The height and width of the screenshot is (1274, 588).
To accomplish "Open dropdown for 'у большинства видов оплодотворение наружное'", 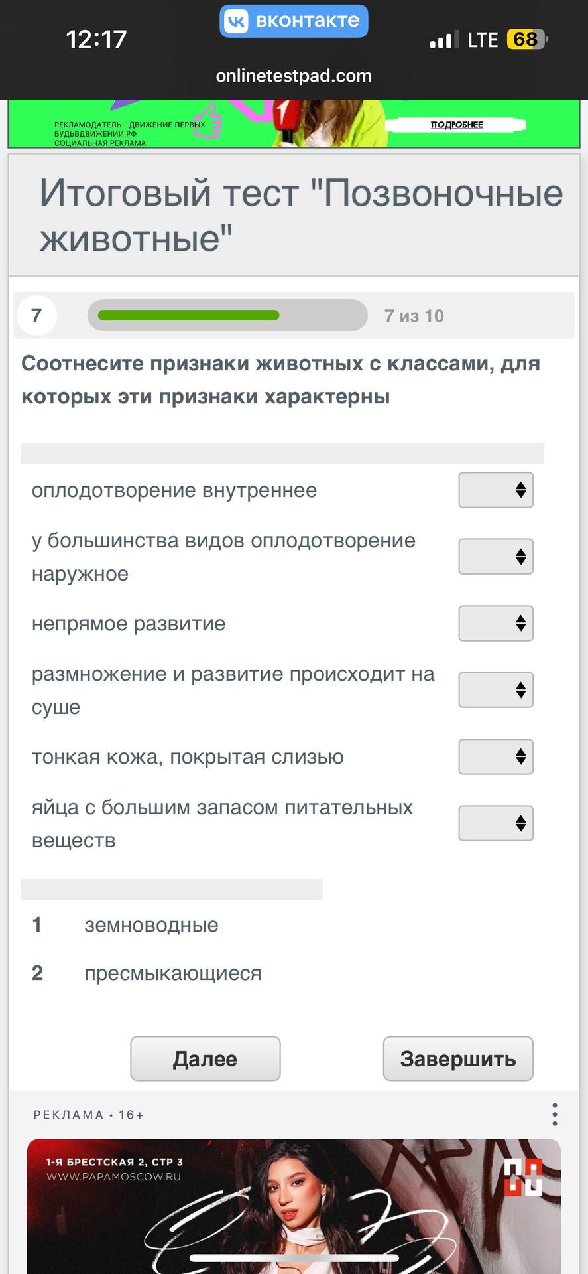I will click(x=496, y=557).
